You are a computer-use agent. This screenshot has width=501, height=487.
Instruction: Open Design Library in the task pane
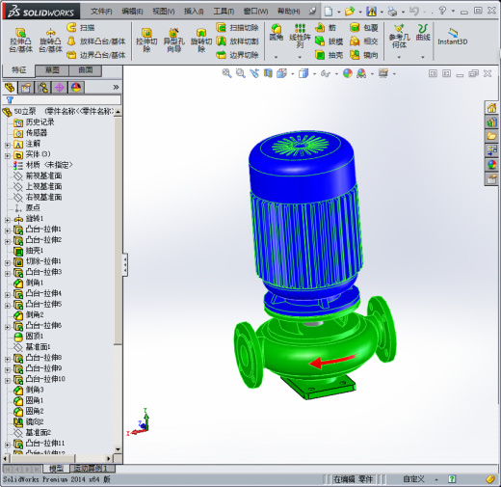(x=491, y=122)
